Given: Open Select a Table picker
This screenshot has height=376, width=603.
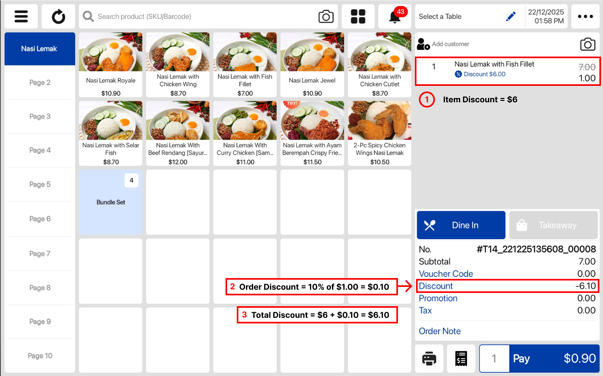Looking at the screenshot, I should pyautogui.click(x=440, y=16).
